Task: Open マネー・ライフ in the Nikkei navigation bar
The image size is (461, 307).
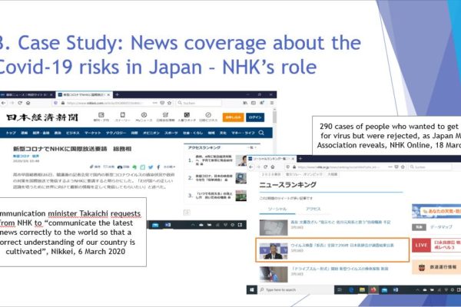Action: (243, 133)
